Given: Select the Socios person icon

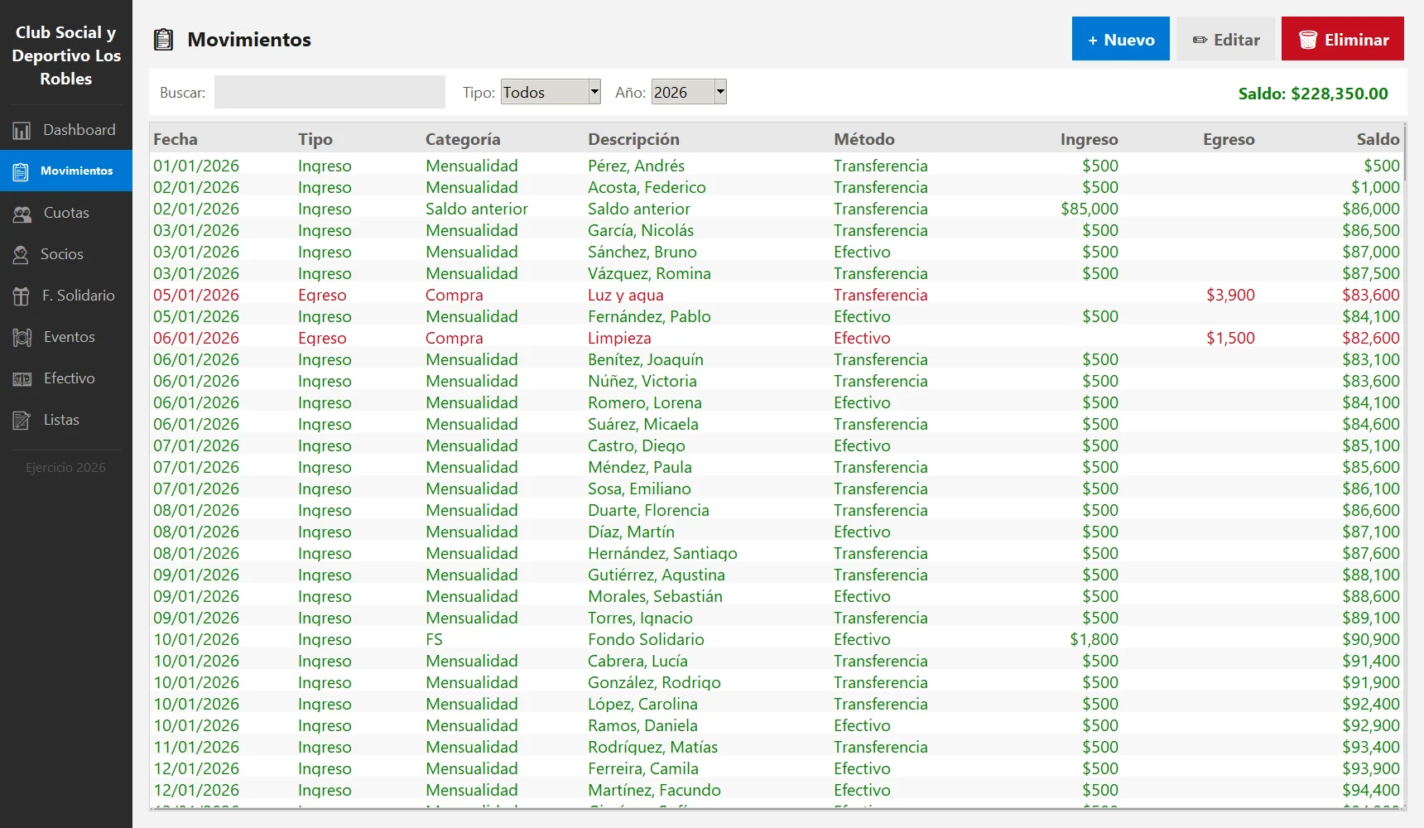Looking at the screenshot, I should click(21, 254).
